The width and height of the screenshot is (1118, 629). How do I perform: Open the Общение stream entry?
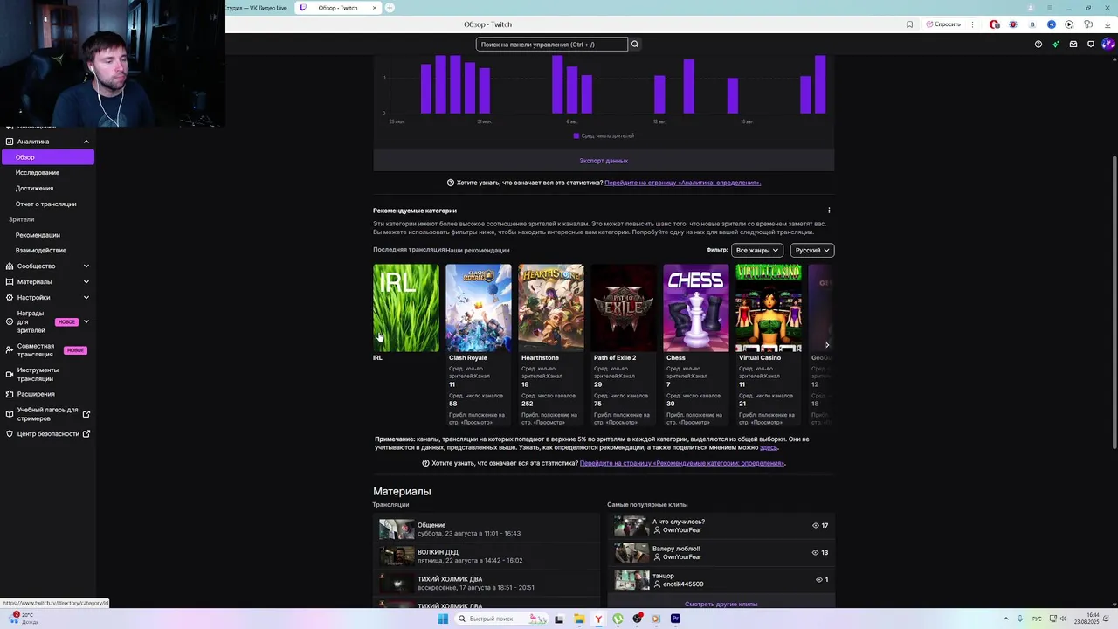click(x=487, y=529)
